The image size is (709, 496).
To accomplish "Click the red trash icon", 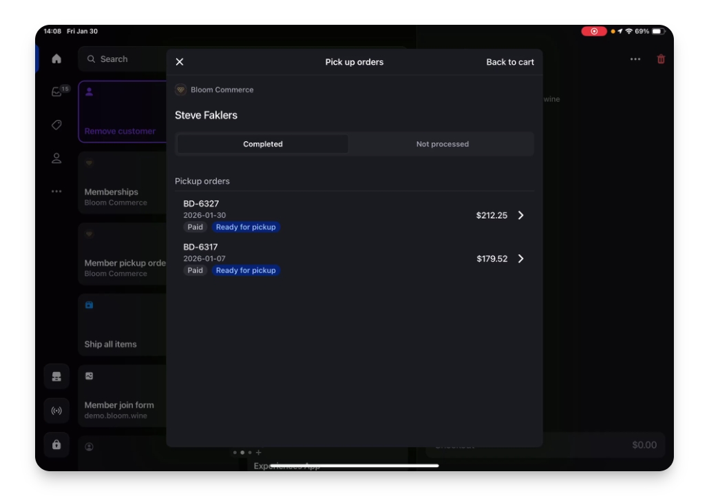I will click(661, 59).
